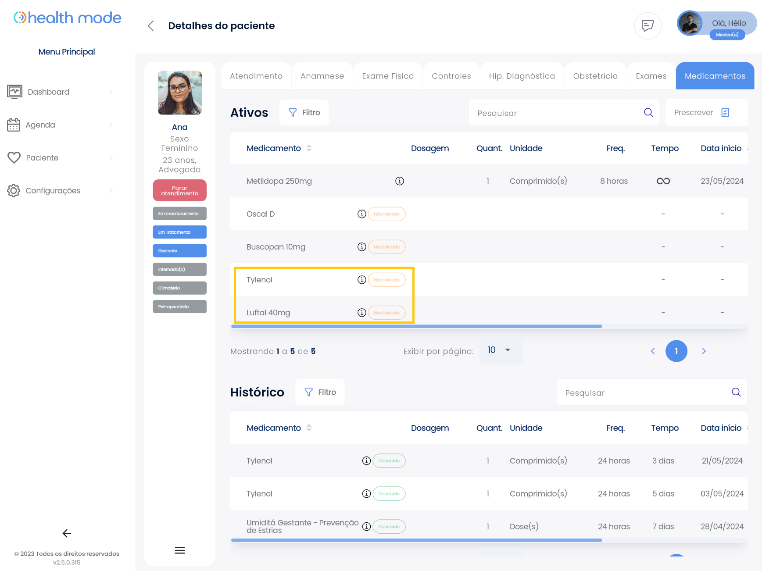Open Hélio's profile avatar
762x571 pixels.
690,23
